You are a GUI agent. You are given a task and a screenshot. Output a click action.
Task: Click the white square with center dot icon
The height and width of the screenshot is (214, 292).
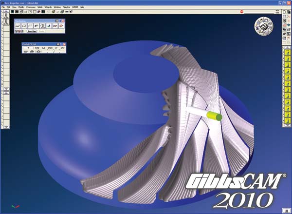(x=30, y=12)
